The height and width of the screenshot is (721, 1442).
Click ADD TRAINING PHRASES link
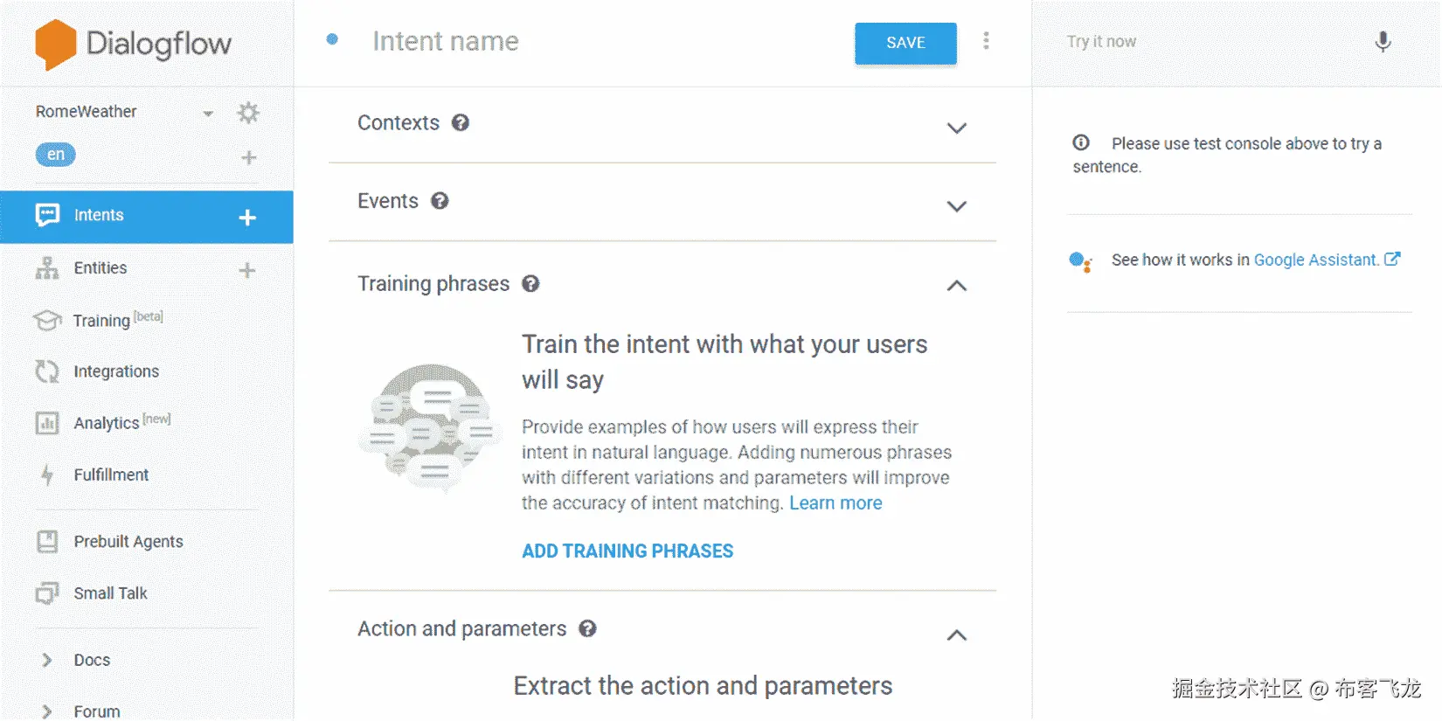(627, 551)
